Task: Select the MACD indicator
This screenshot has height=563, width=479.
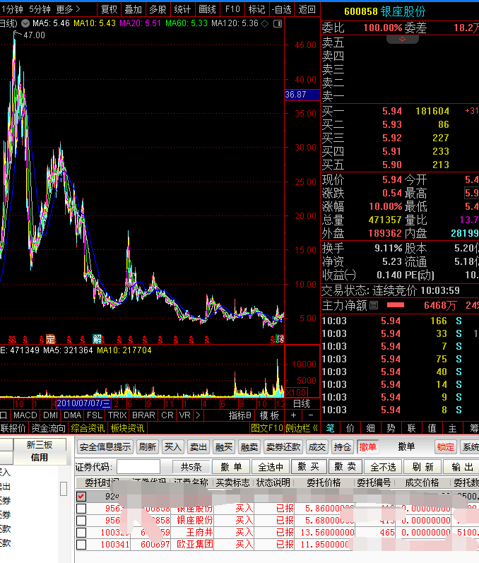Action: (x=25, y=415)
